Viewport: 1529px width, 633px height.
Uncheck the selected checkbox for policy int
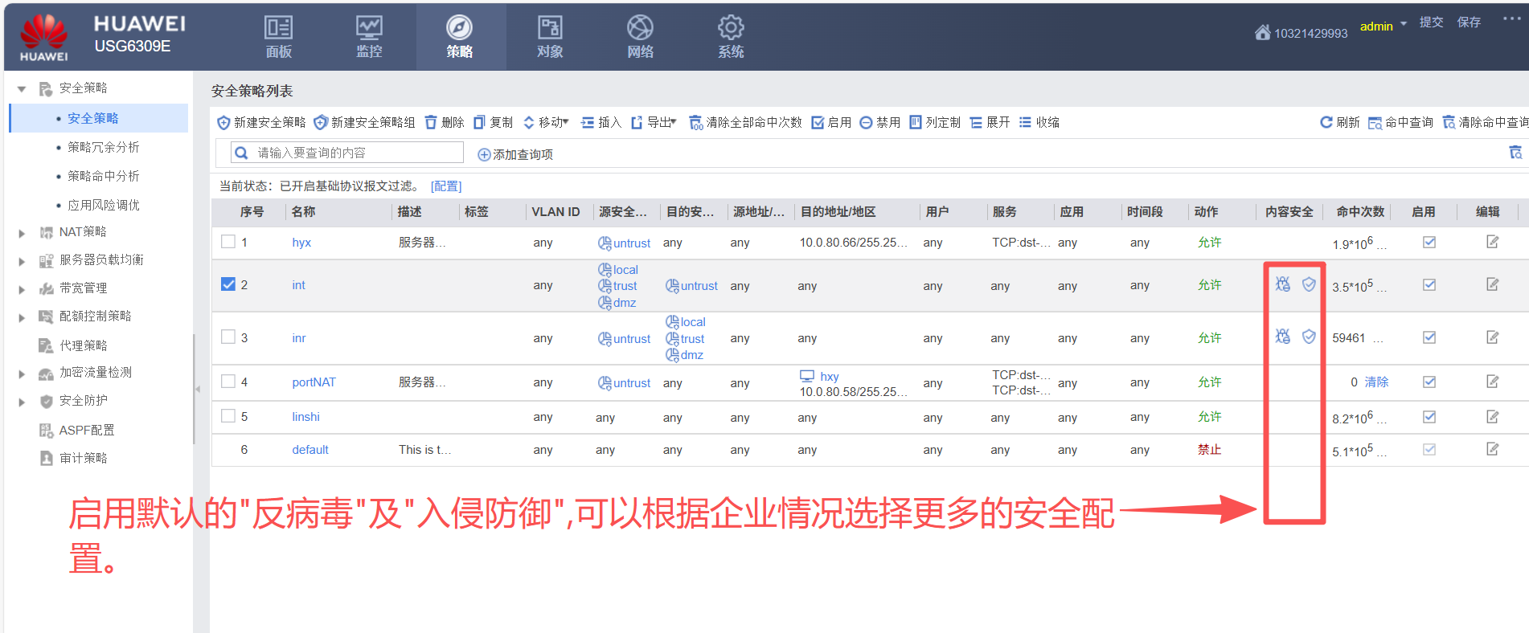[x=228, y=284]
